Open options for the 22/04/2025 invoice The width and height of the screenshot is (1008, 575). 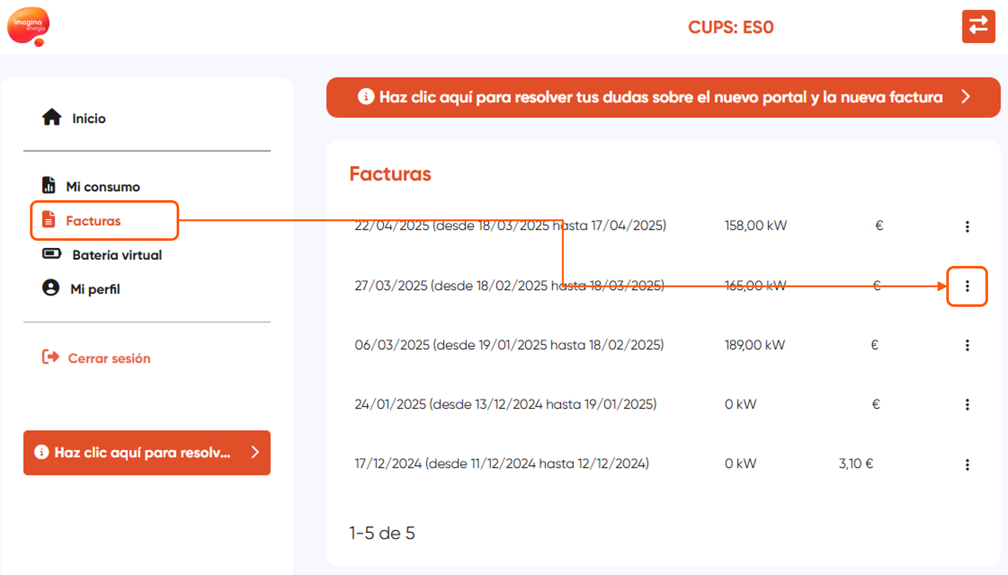click(x=967, y=226)
